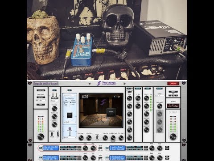Click the cabinet search field

click(70, 95)
